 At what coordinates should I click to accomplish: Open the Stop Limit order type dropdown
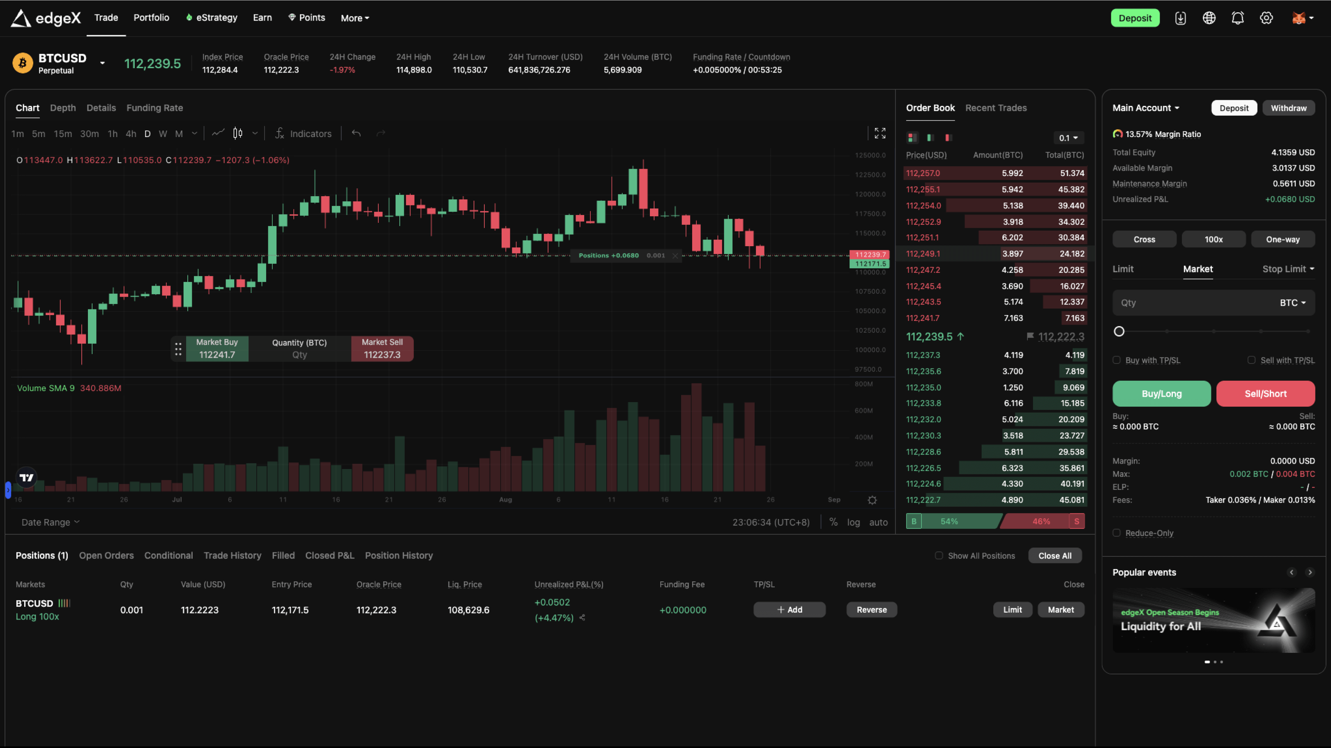click(x=1287, y=269)
